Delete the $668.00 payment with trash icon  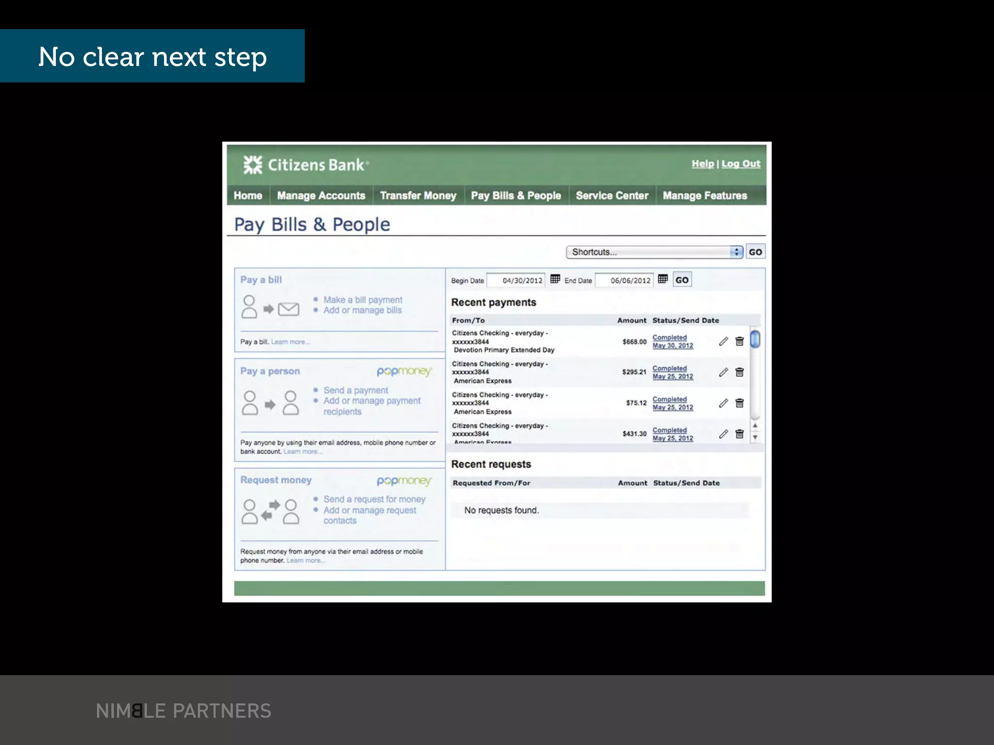click(x=740, y=341)
